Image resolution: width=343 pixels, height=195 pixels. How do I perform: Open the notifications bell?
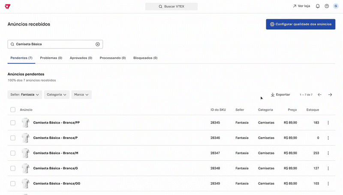point(318,6)
